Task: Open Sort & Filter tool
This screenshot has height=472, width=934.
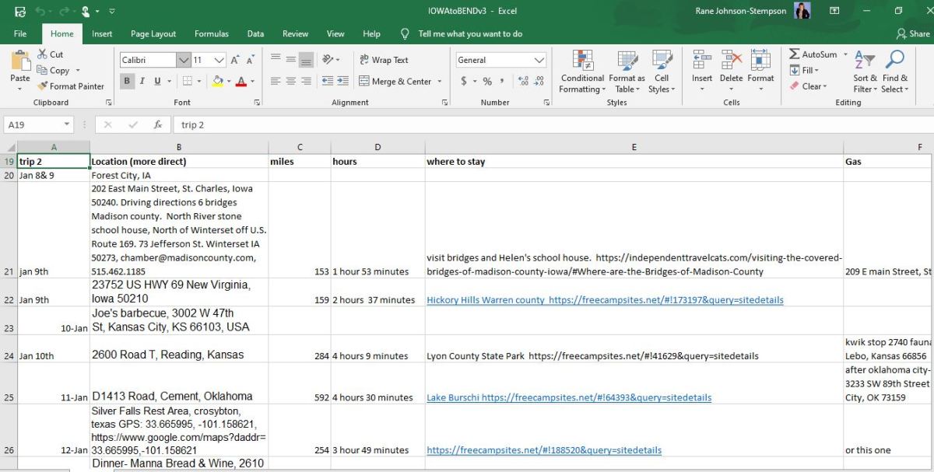Action: click(x=864, y=61)
